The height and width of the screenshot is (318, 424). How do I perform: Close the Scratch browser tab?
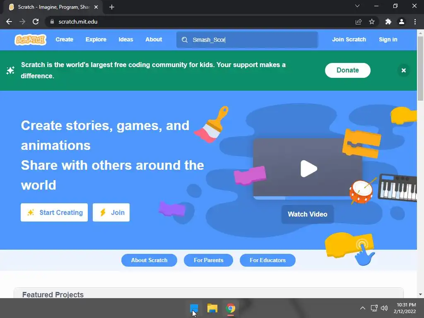[x=96, y=7]
